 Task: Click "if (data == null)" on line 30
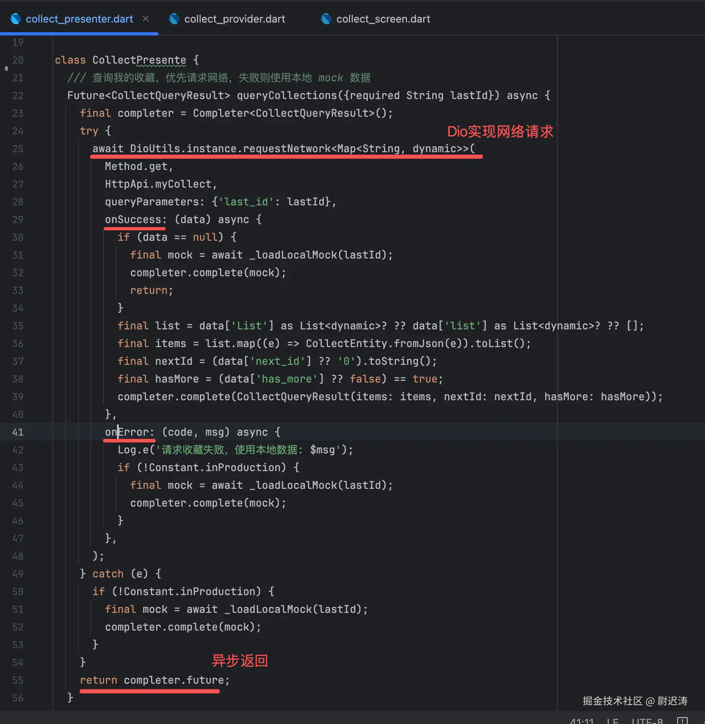[171, 238]
